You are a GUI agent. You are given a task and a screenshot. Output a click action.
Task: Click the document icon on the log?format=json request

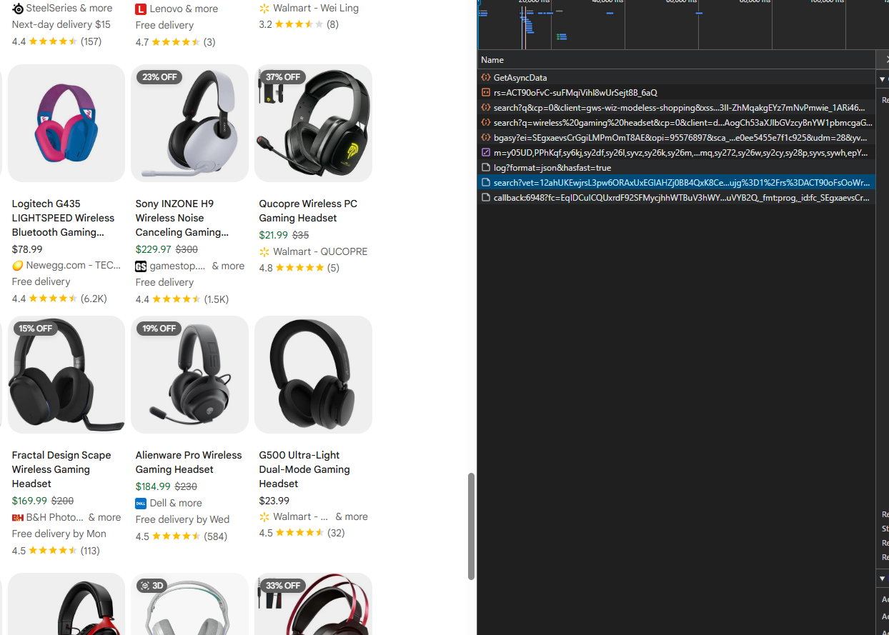(x=487, y=168)
